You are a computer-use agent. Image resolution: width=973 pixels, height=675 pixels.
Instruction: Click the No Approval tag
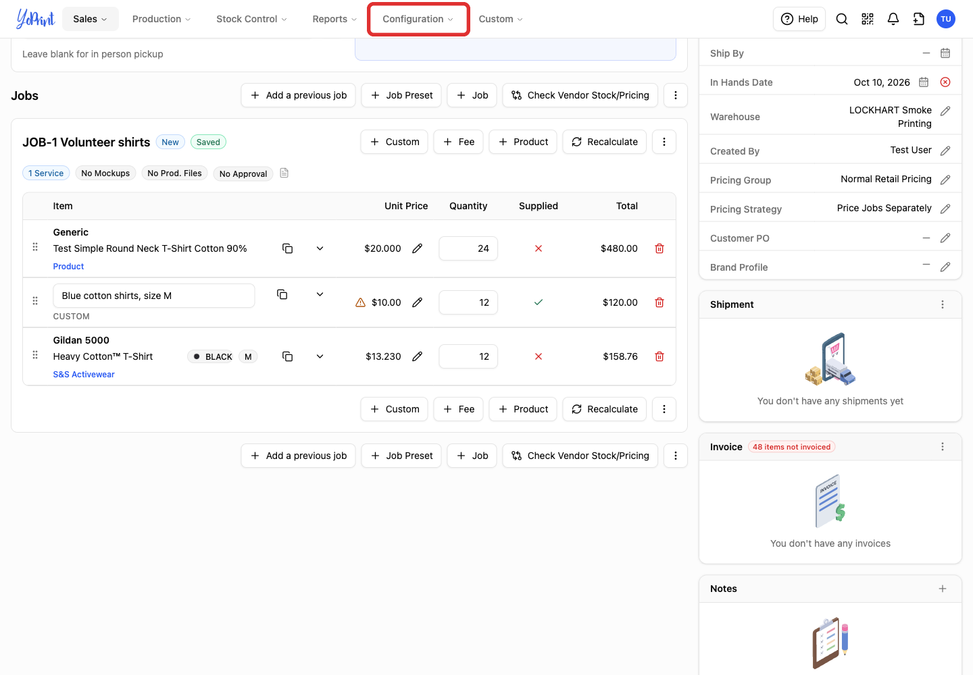coord(243,173)
